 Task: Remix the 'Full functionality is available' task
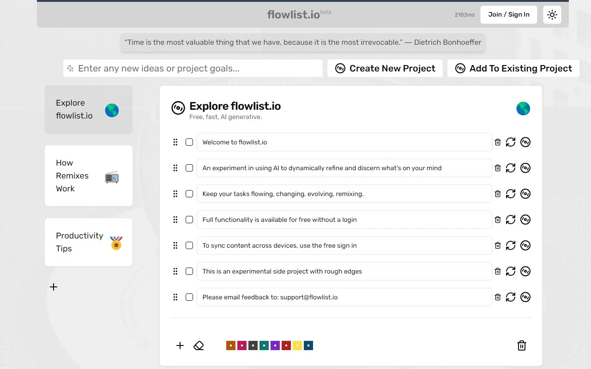(525, 220)
